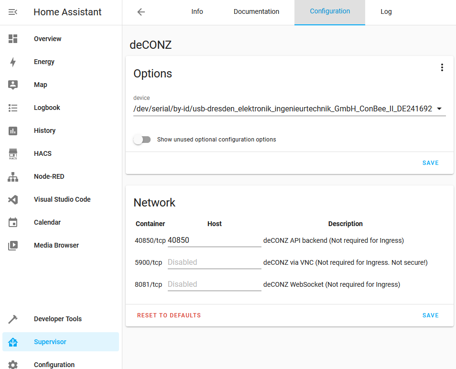This screenshot has width=456, height=369.
Task: Click the small device field label
Action: click(141, 98)
